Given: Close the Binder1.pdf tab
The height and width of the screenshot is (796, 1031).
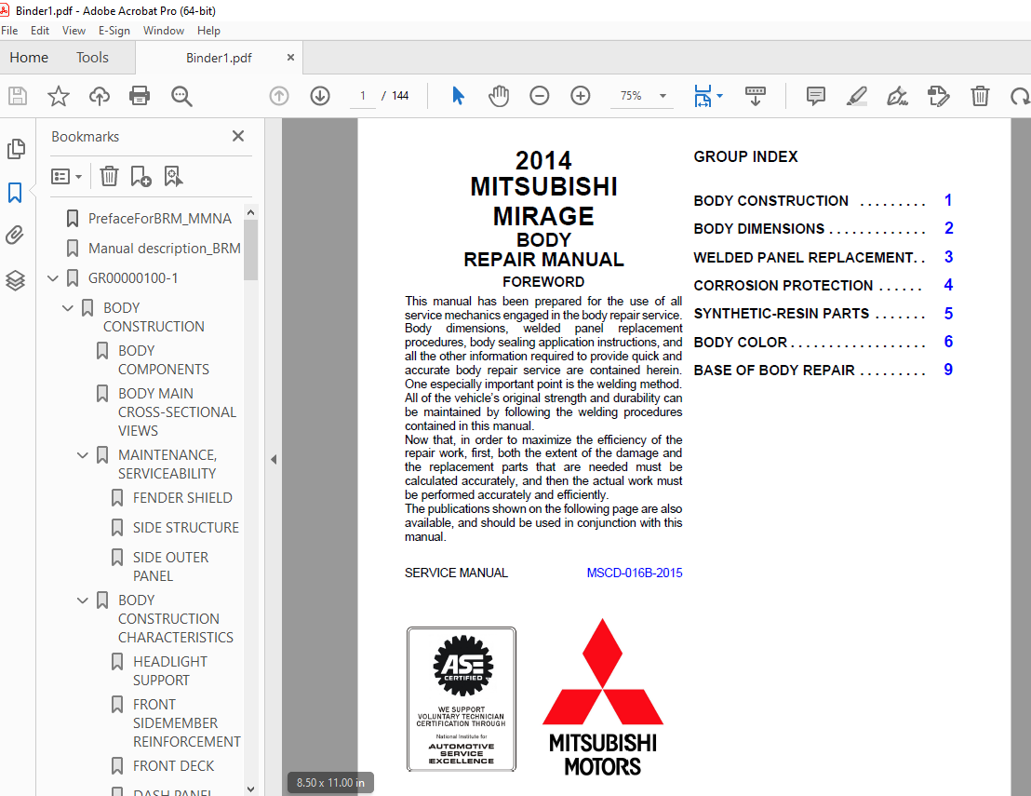Looking at the screenshot, I should [x=290, y=57].
